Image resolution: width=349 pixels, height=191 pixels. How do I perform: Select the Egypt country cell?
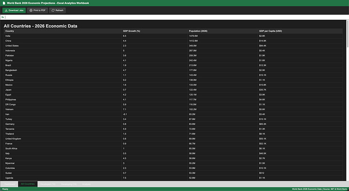click(63, 95)
